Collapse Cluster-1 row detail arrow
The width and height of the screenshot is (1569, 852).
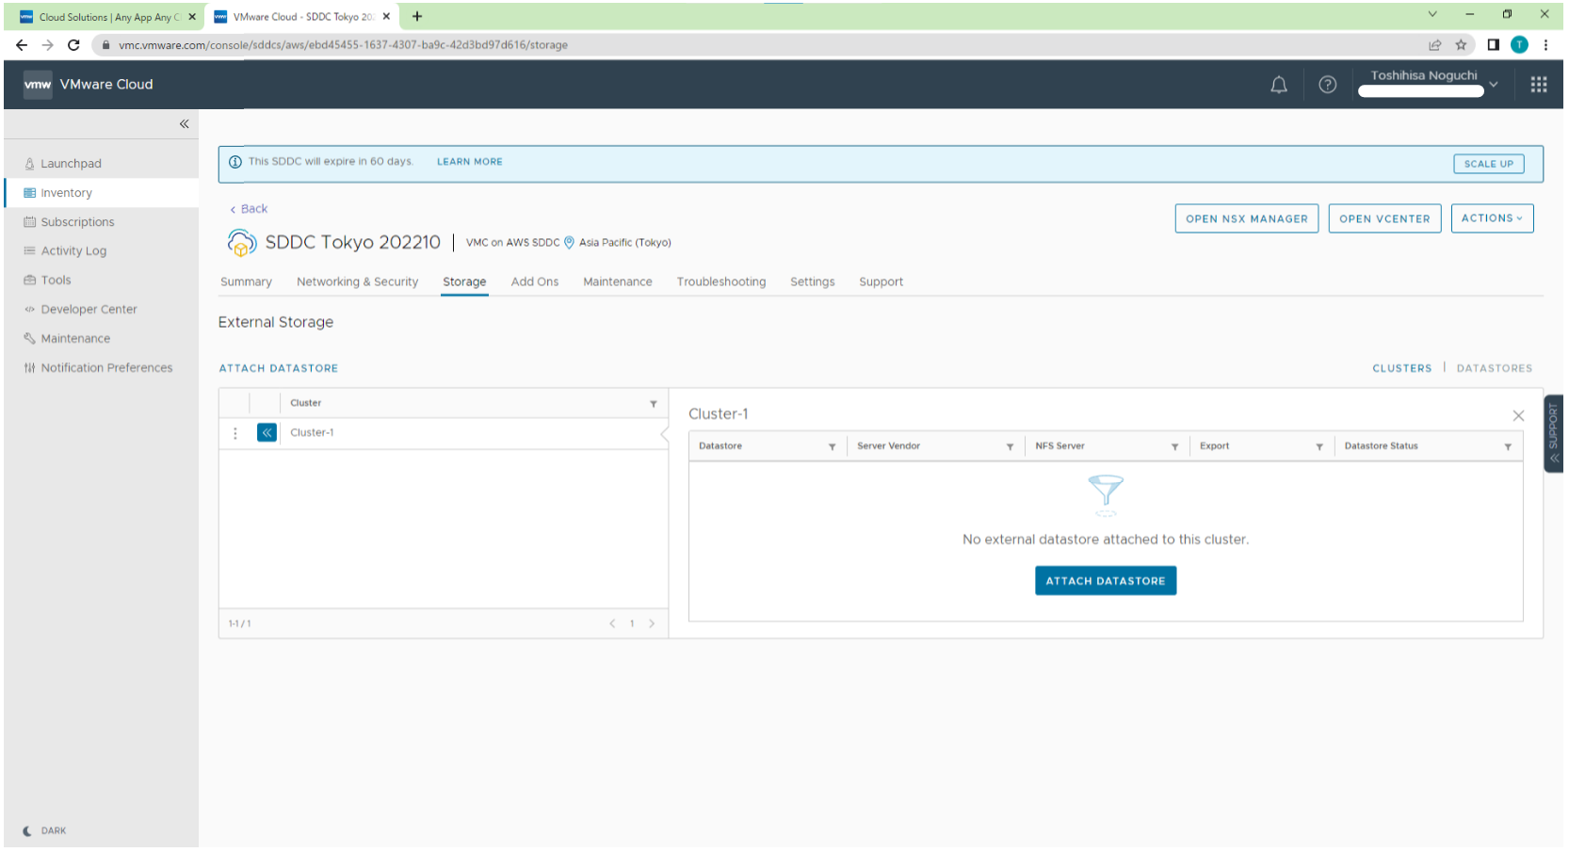(267, 433)
